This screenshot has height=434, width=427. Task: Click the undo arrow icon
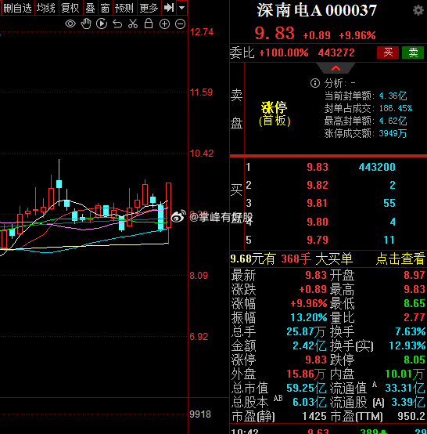117,24
